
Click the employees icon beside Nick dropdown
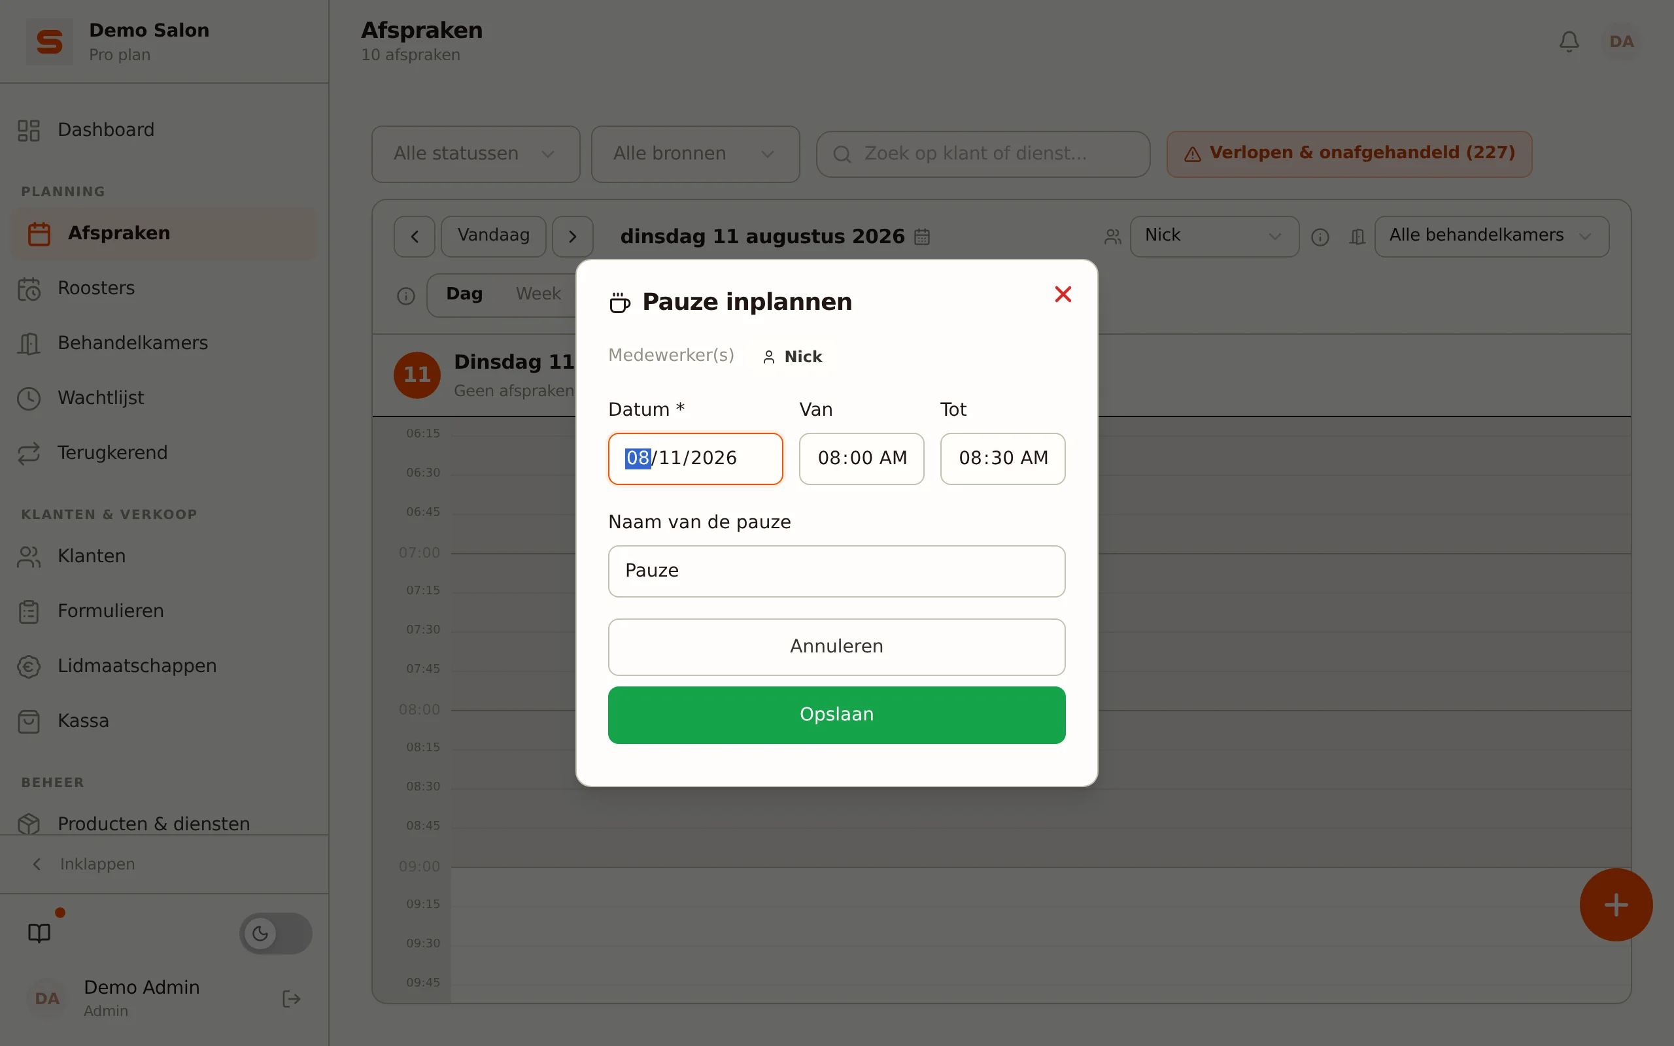pyautogui.click(x=1112, y=237)
